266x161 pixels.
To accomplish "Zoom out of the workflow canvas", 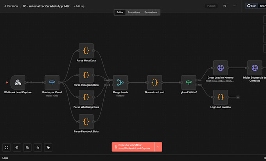I will click(x=27, y=147).
